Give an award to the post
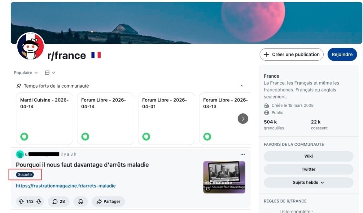This screenshot has height=213, width=363. [80, 201]
